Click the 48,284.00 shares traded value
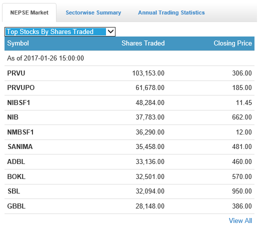258x238 pixels. click(x=150, y=102)
